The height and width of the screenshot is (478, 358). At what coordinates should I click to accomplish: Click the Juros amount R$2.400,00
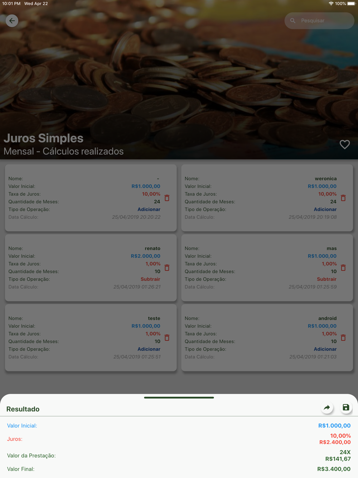335,442
